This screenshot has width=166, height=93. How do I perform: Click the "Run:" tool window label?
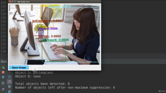click(x=4, y=61)
